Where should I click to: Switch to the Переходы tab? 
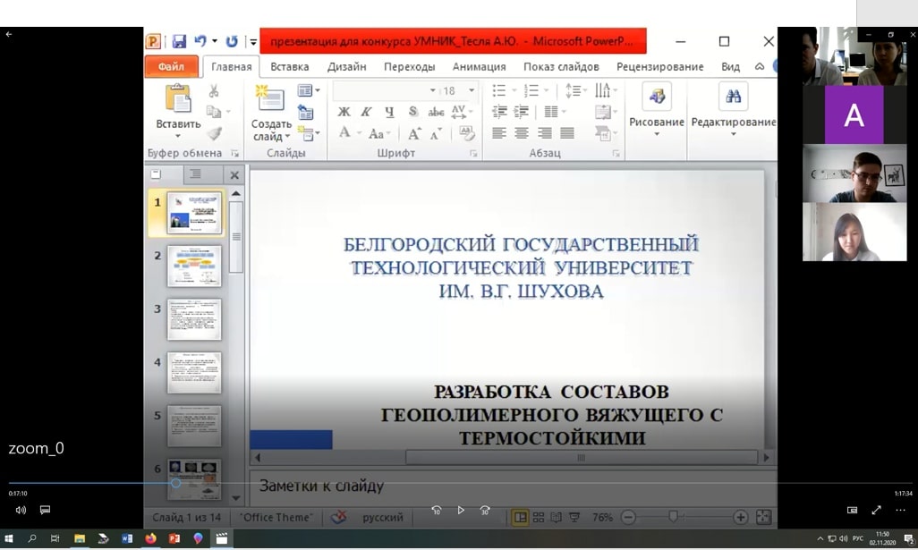[409, 67]
